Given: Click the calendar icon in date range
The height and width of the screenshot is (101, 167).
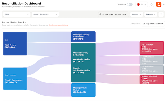Looking at the screenshot, I should point(100,14).
